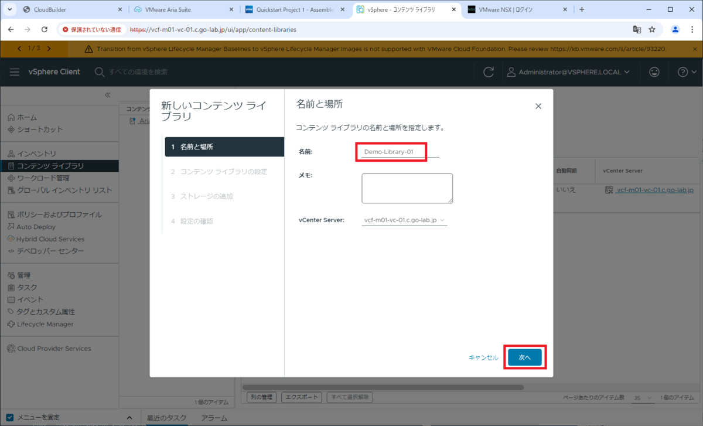Viewport: 703px width, 426px height.
Task: Click the smiley feedback icon
Action: 654,72
